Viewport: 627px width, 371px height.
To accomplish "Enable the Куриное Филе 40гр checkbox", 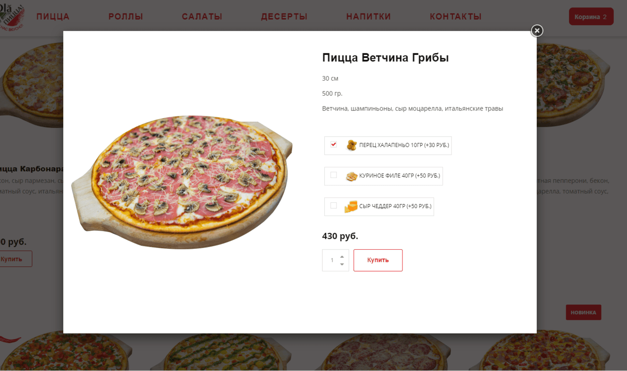I will click(334, 175).
